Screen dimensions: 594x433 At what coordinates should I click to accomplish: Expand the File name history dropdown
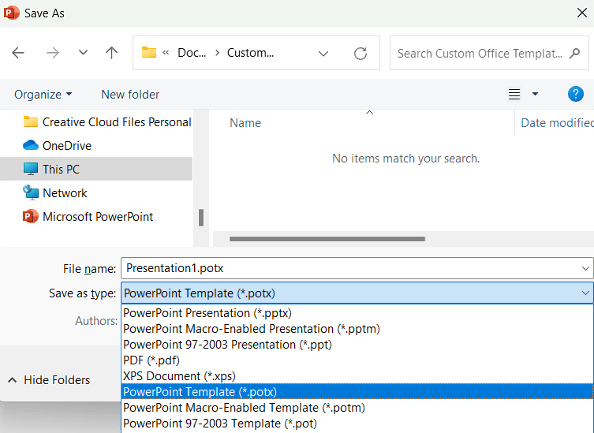coord(585,268)
